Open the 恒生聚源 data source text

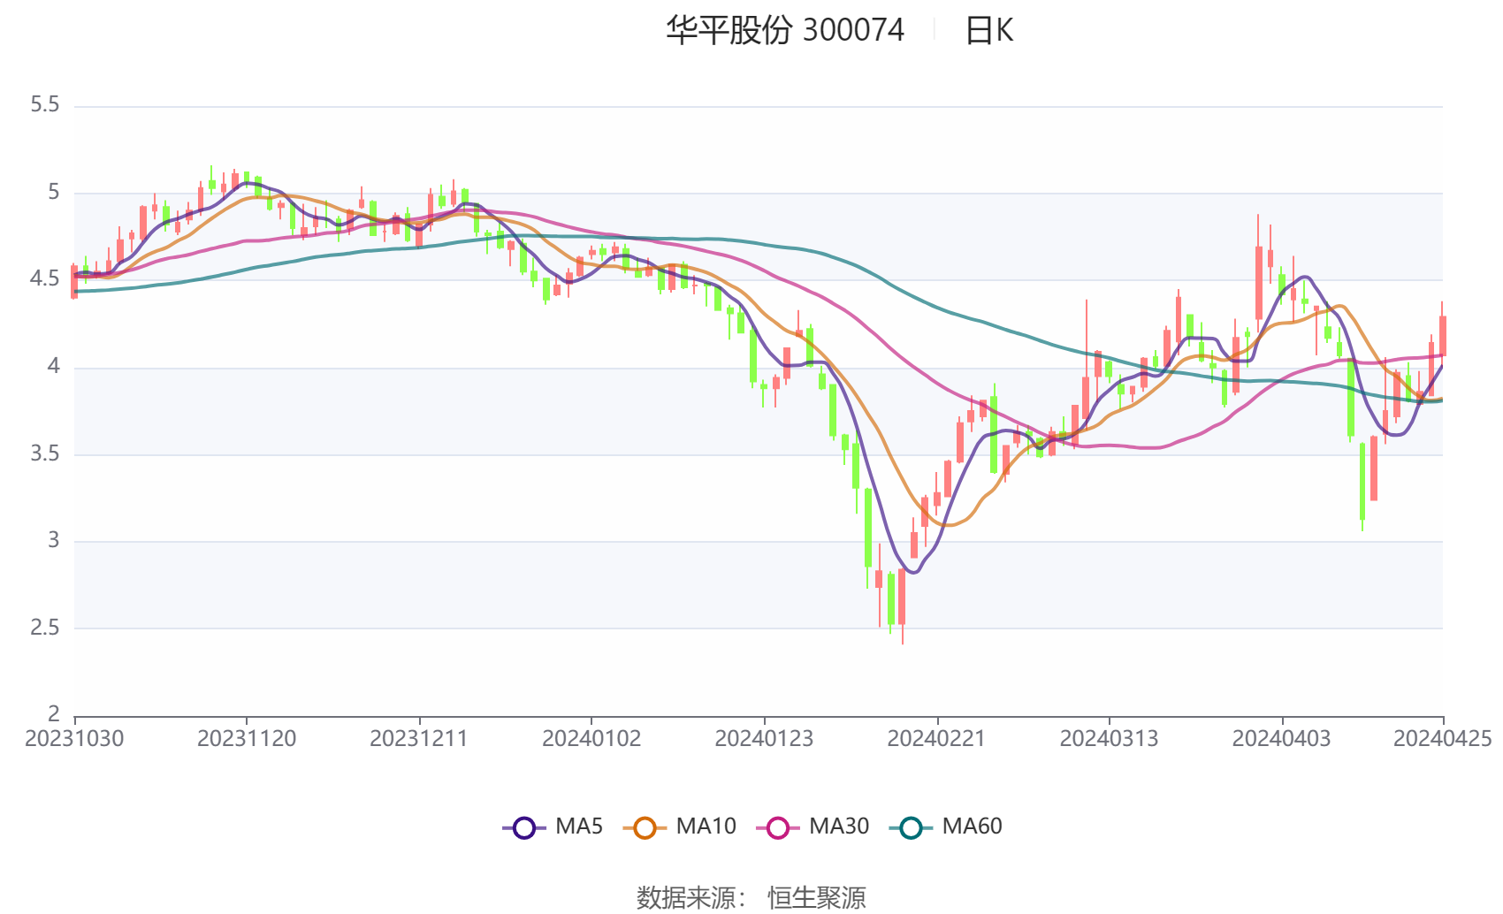(816, 897)
